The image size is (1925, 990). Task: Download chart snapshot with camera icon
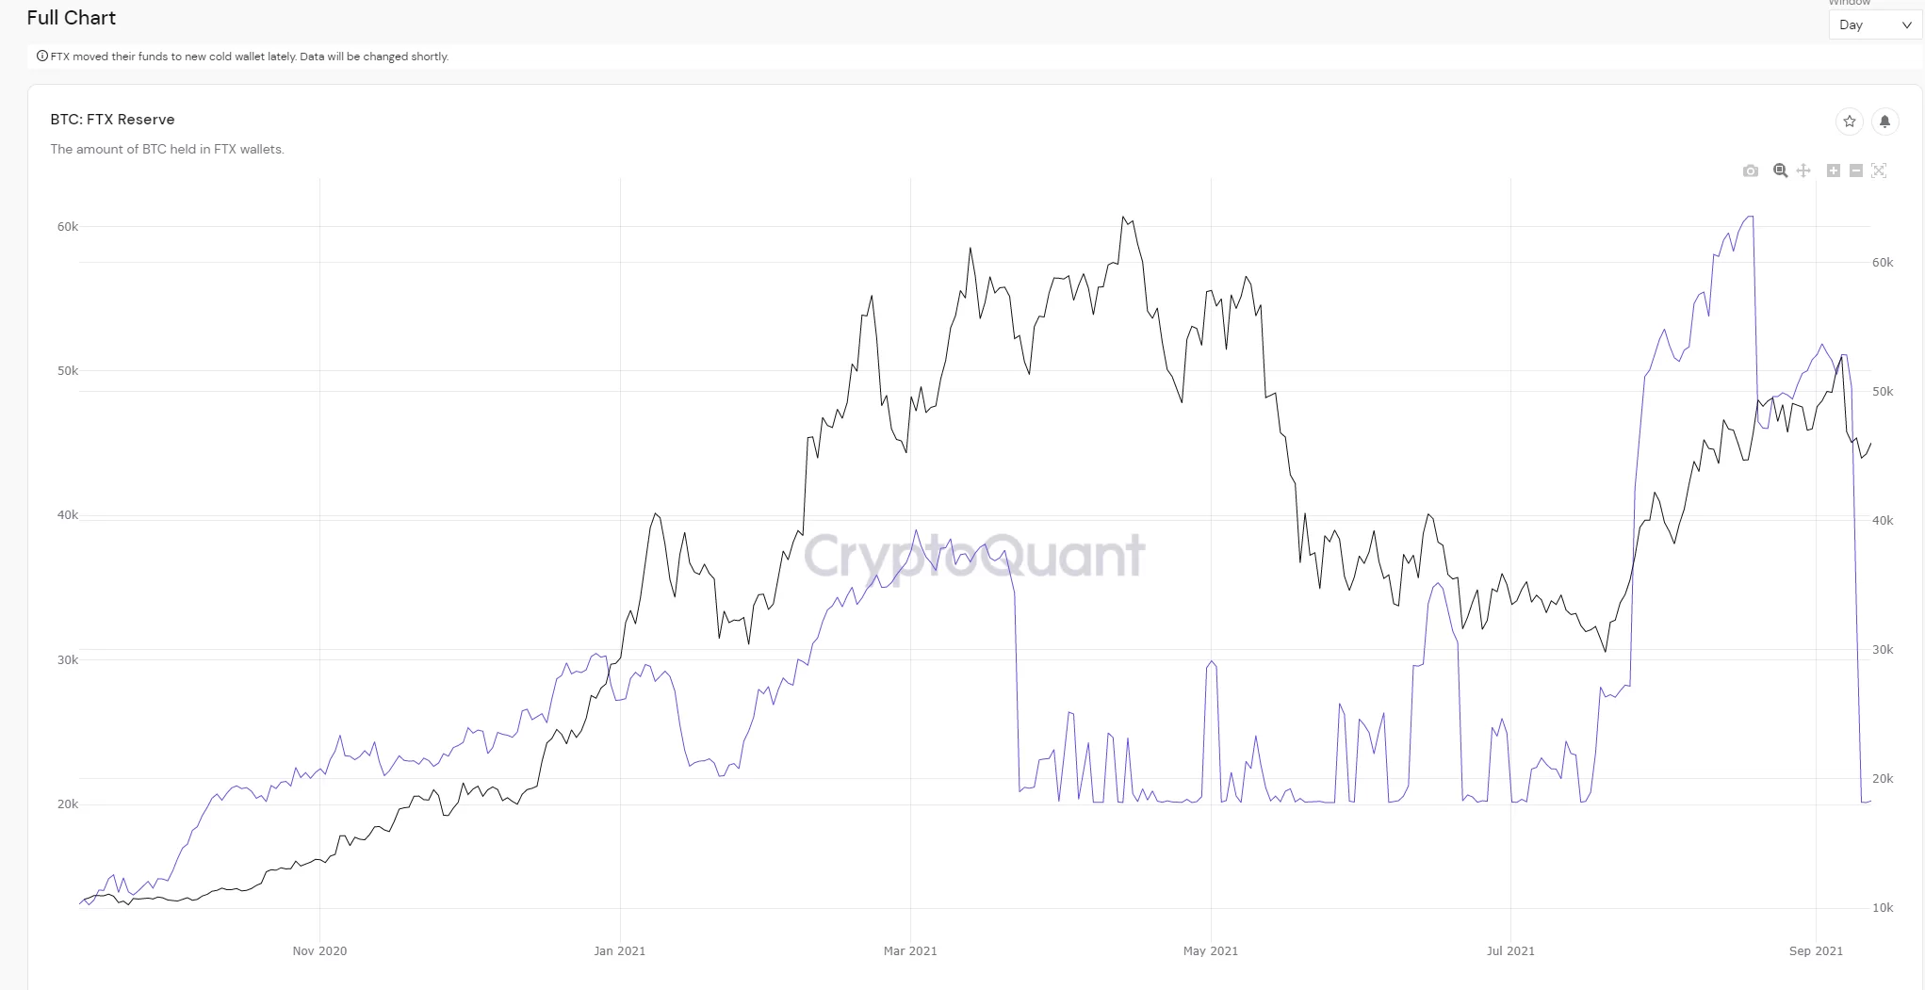click(x=1751, y=170)
